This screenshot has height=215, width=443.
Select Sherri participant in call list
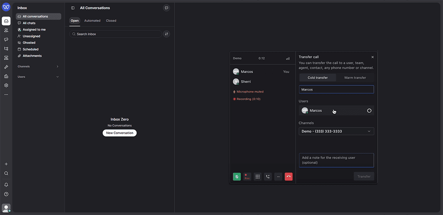tap(261, 82)
